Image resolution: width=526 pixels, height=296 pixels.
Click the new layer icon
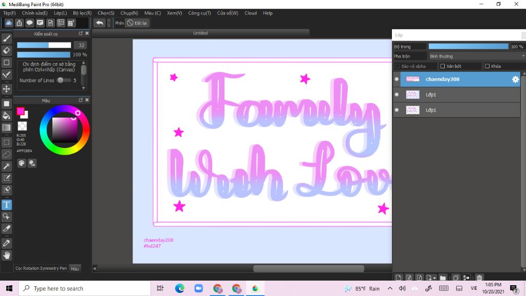click(398, 277)
